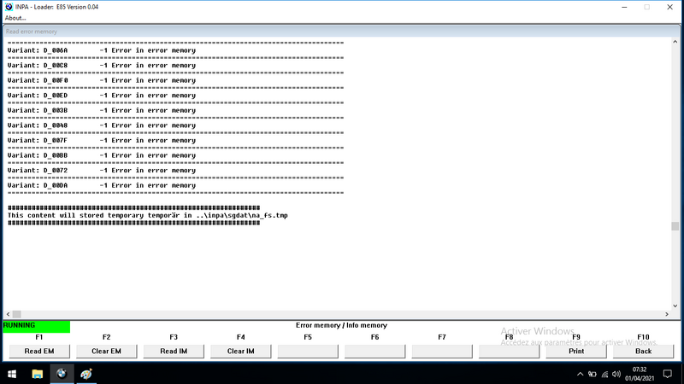This screenshot has width=684, height=384.
Task: Click the green RUNNING status indicator
Action: [36, 326]
